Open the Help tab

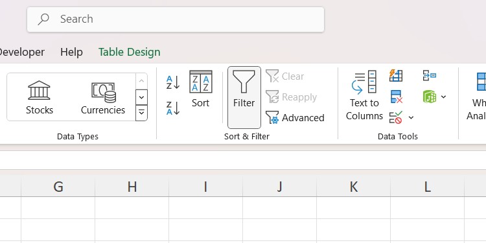tap(71, 52)
